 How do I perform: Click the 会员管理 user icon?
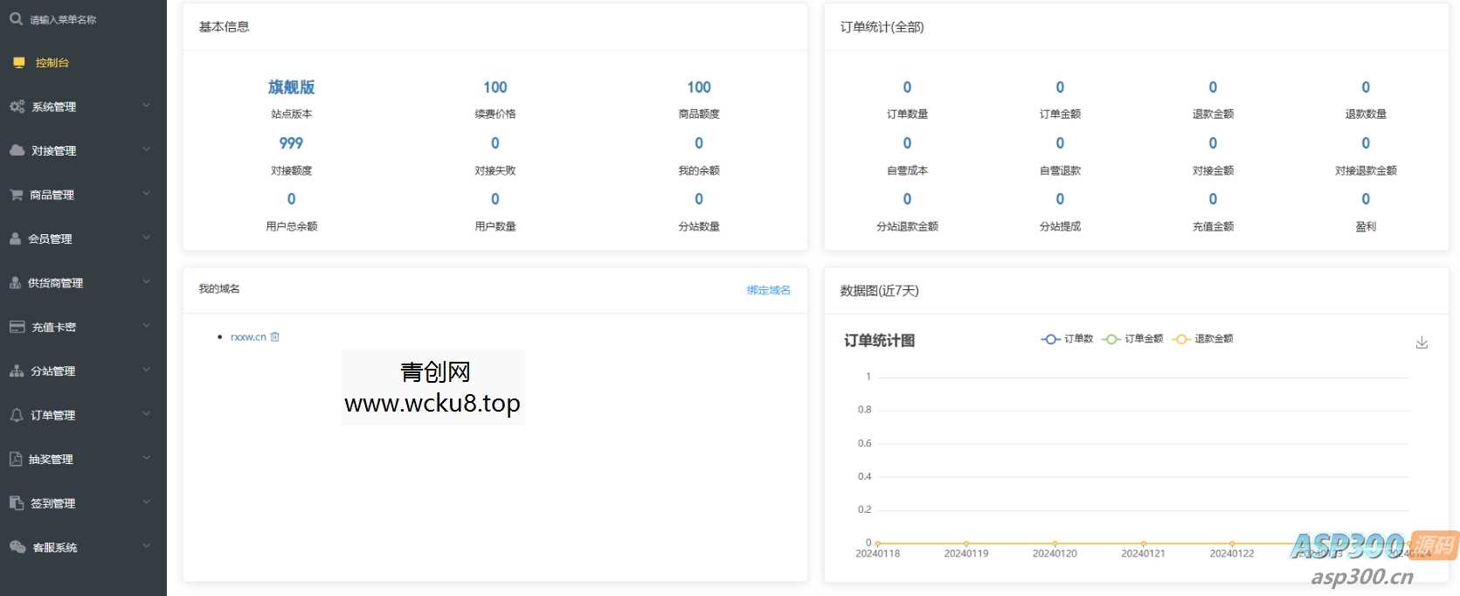point(15,239)
